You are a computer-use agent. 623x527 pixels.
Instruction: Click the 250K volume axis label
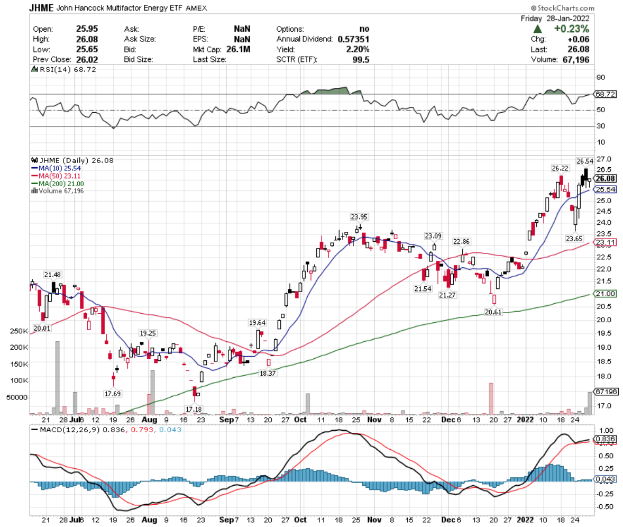pos(19,331)
